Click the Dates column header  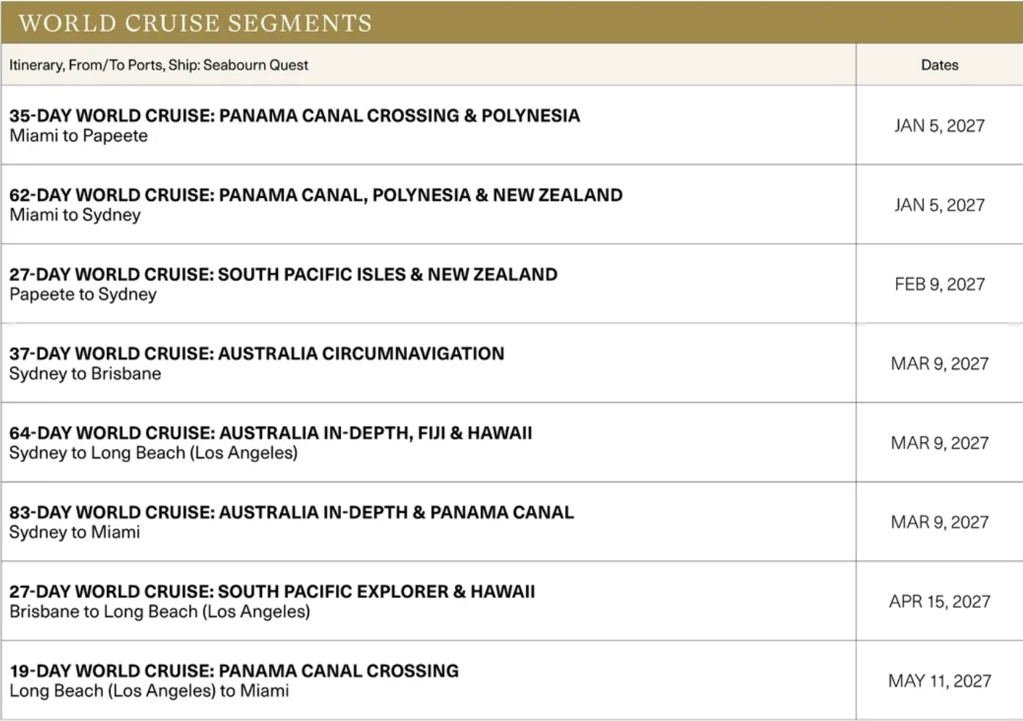coord(940,65)
